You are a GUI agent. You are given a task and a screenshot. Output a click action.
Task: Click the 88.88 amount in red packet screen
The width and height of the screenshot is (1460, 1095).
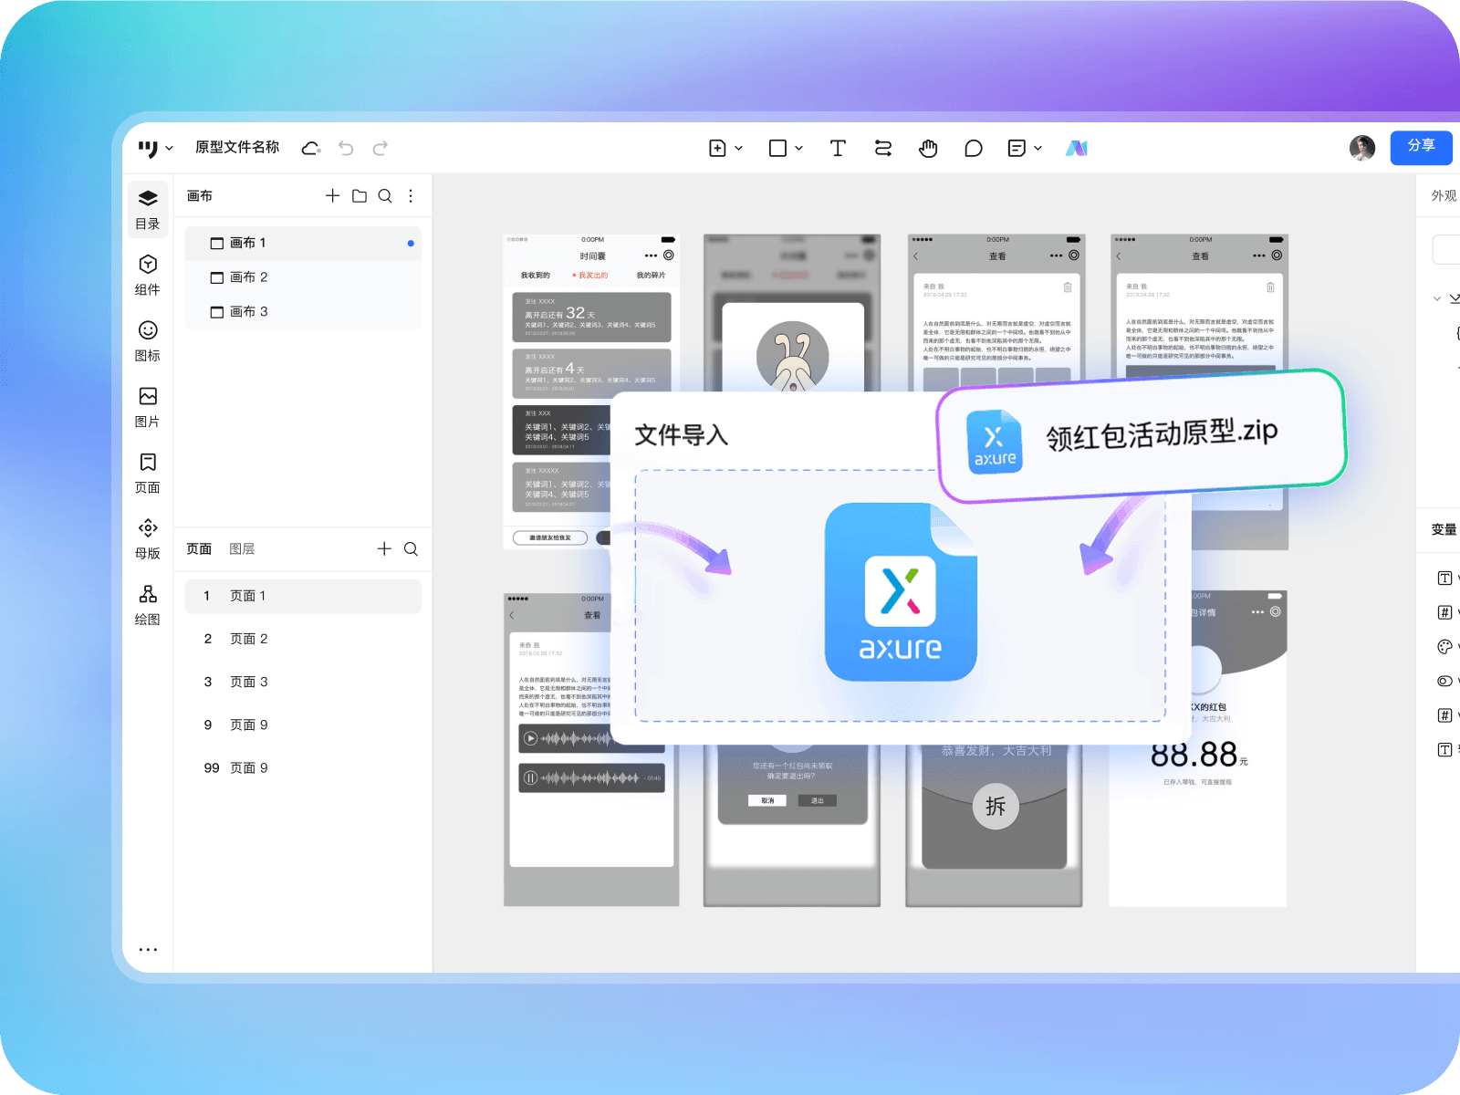coord(1194,755)
